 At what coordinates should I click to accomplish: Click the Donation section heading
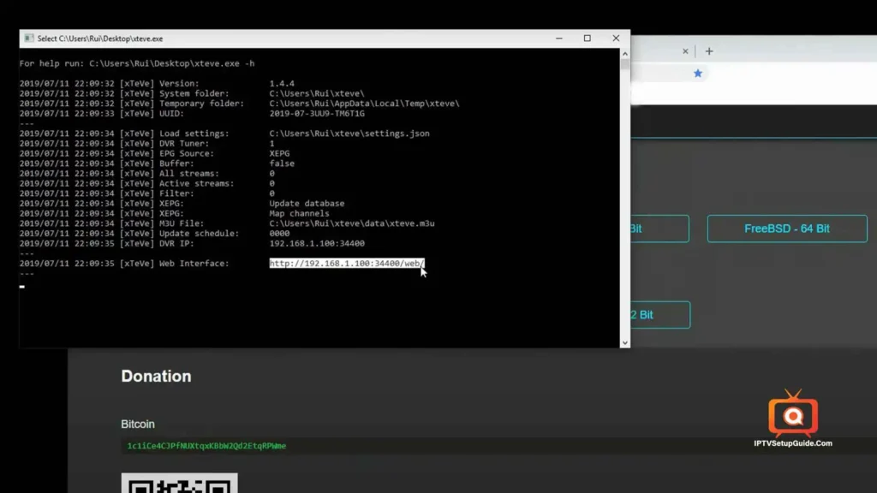pos(156,376)
